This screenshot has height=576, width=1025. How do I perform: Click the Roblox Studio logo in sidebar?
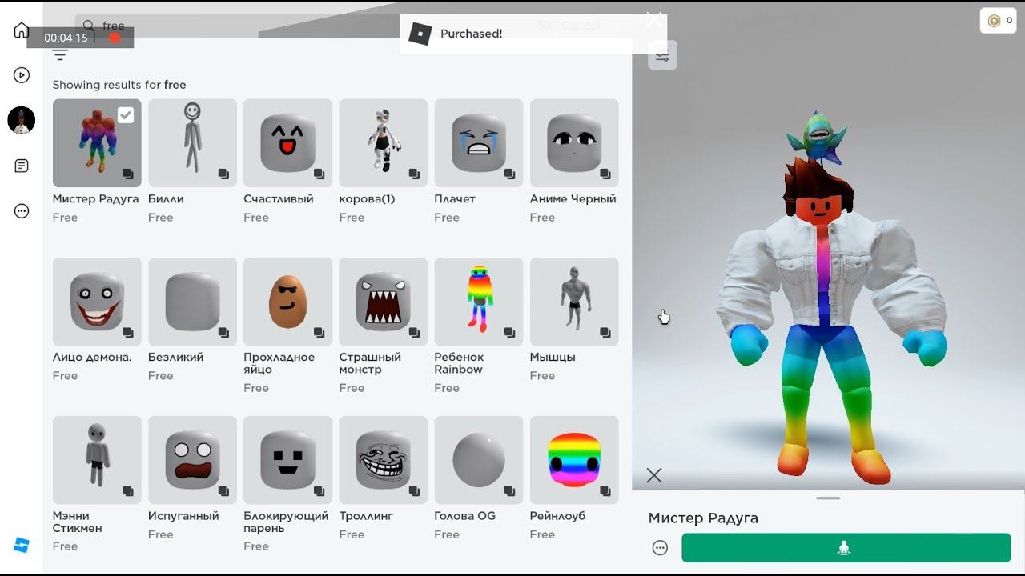(22, 545)
